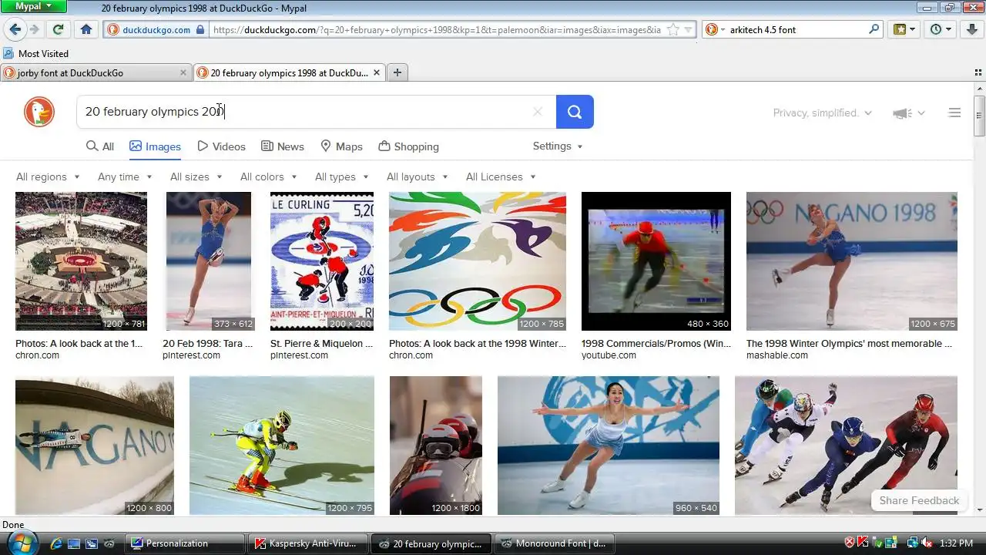The height and width of the screenshot is (555, 986).
Task: Click the page vertical scrollbar down arrow
Action: pos(980,510)
